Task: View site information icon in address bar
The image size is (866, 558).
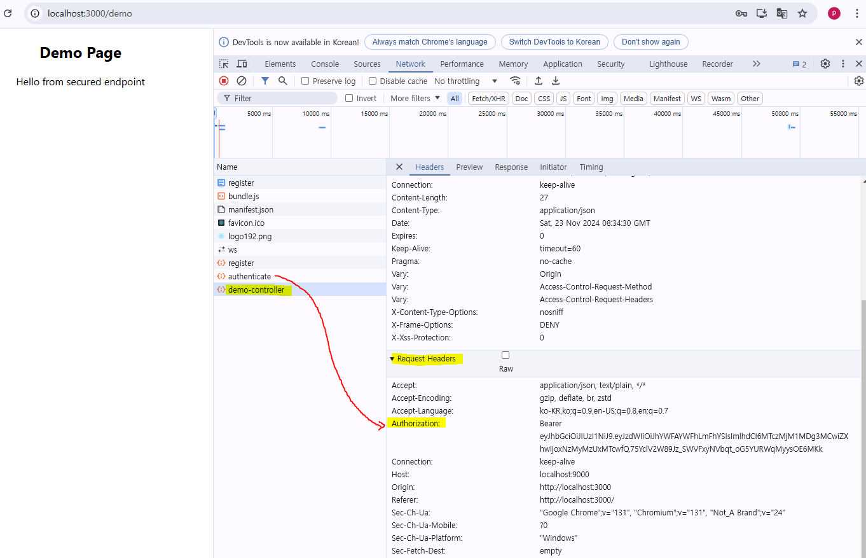Action: click(36, 13)
